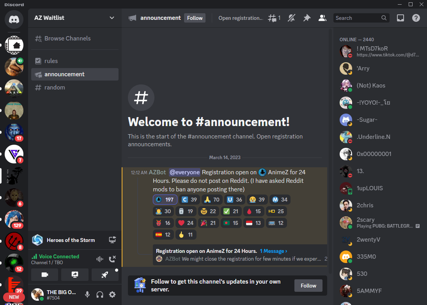This screenshot has height=305, width=427.
Task: Open the ARK server icon
Action: pos(14,89)
